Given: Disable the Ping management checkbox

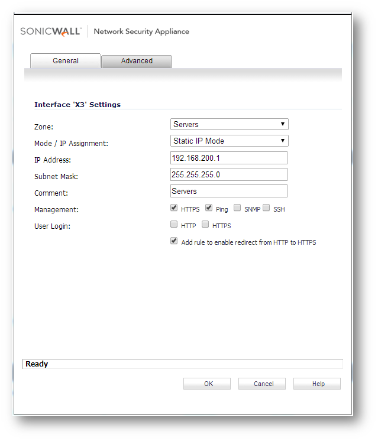Looking at the screenshot, I should (x=209, y=208).
